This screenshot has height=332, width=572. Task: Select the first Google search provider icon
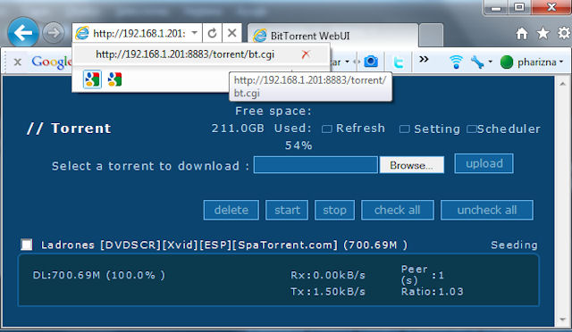[x=92, y=79]
